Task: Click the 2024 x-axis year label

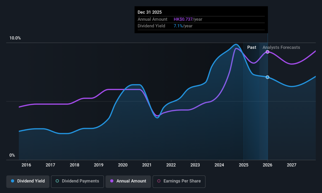Action: click(219, 165)
